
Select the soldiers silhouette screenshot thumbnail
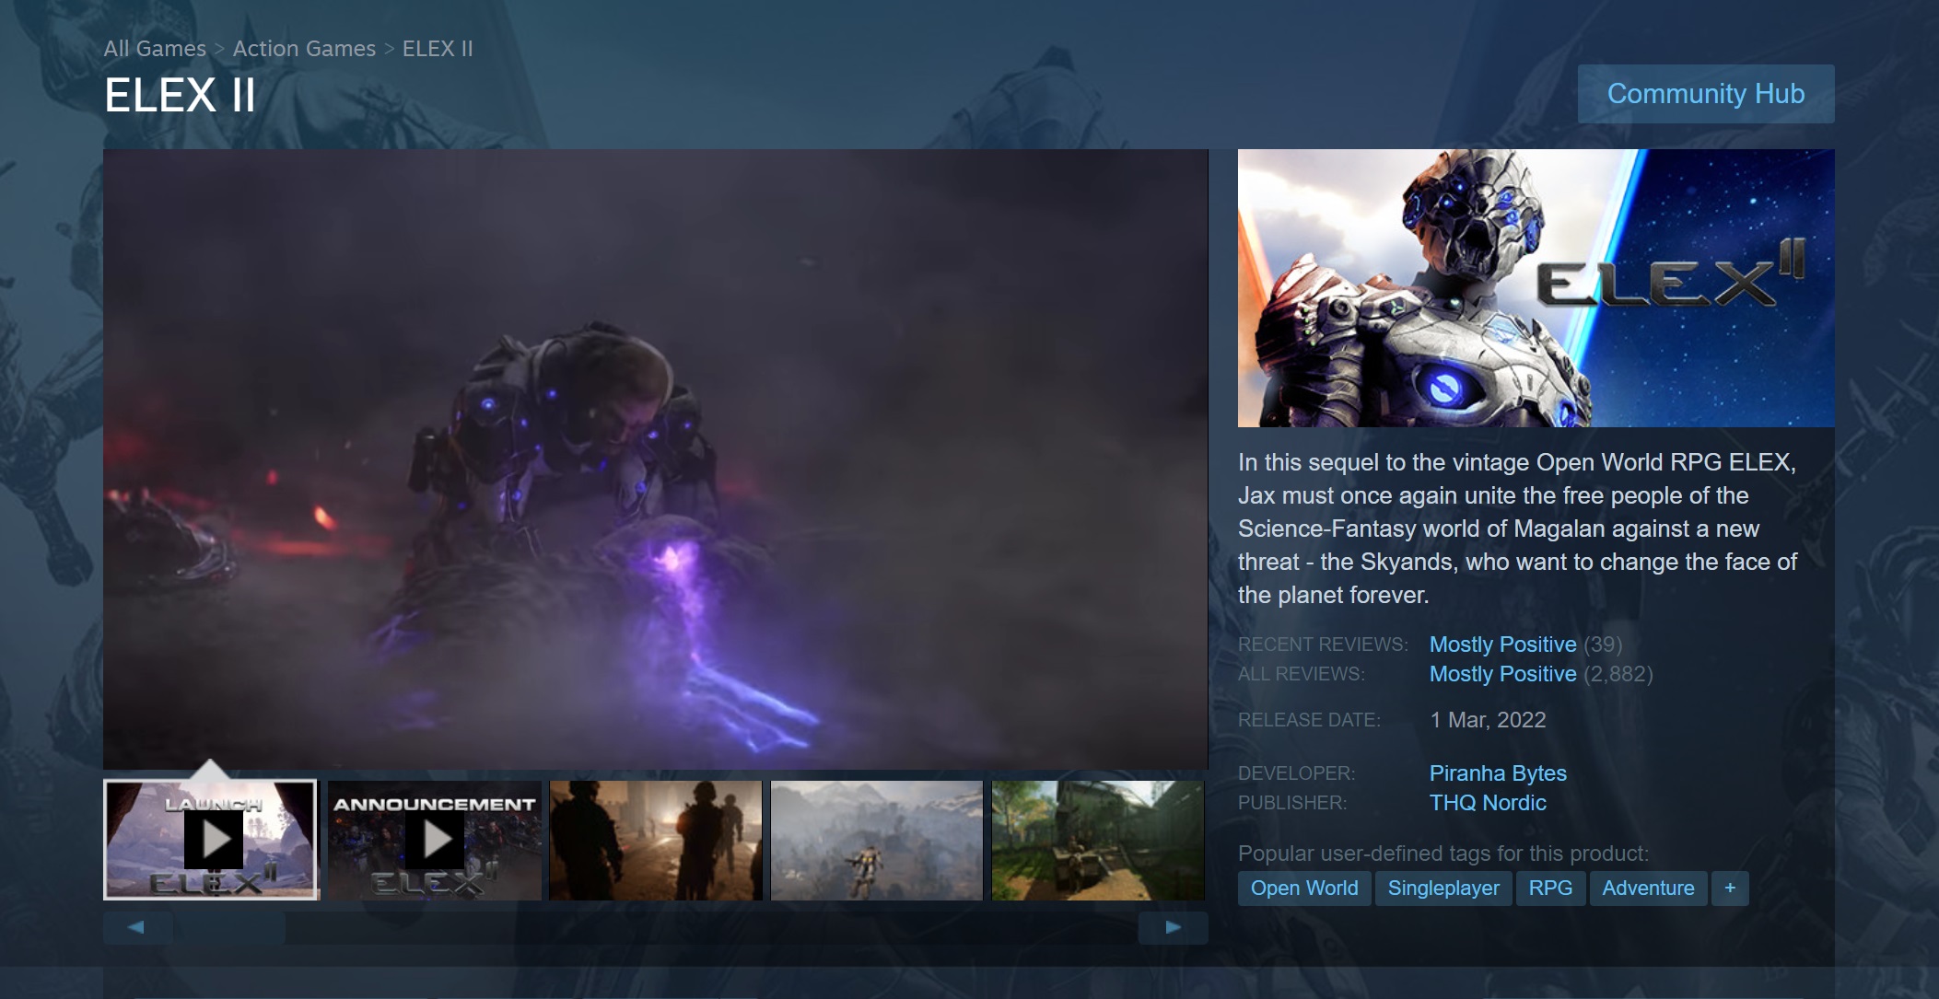656,840
